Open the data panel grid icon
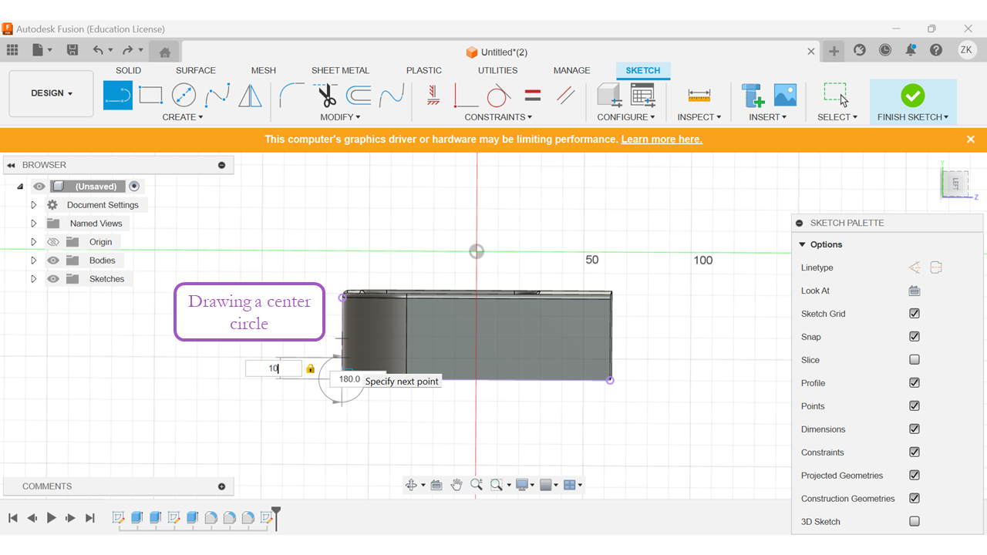Screen dimensions: 987x555 (x=12, y=50)
